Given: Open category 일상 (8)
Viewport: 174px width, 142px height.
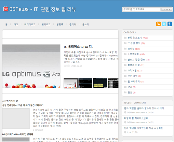Looking at the screenshot, I should click(132, 93).
